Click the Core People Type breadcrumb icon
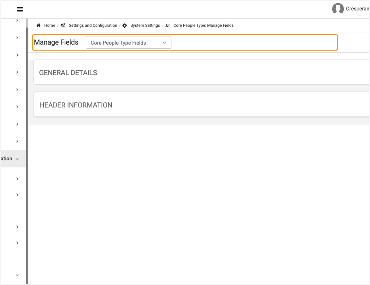The image size is (370, 285). point(168,26)
